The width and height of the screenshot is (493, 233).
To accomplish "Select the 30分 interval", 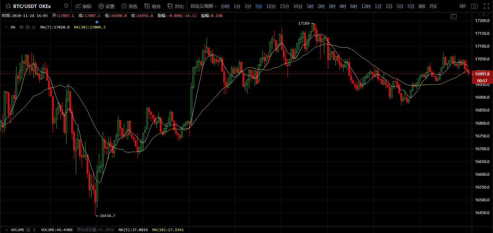I will click(298, 6).
